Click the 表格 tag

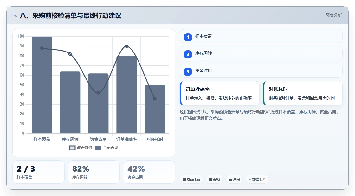coord(214,179)
